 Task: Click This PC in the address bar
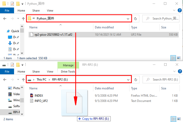click(x=41, y=80)
